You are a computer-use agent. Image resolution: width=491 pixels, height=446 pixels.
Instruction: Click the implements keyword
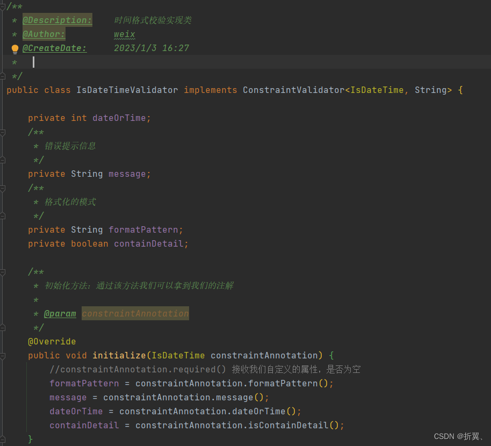211,90
